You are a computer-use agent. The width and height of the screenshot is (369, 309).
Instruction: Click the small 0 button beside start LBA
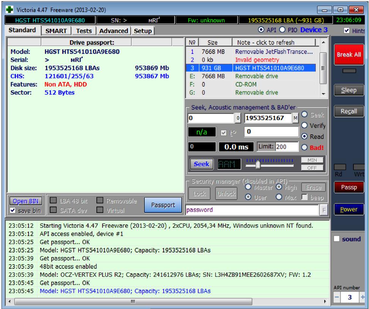pos(238,118)
